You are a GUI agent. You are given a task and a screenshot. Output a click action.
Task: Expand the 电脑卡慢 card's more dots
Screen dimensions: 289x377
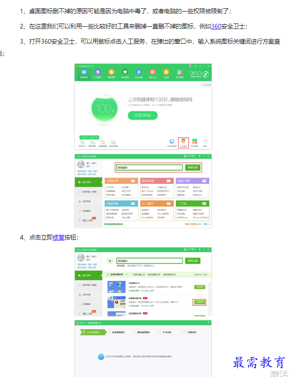tap(204, 181)
